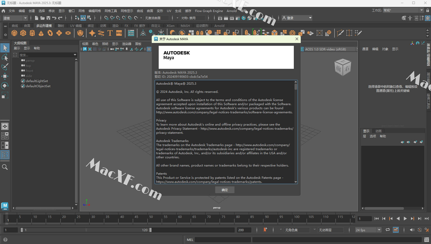The image size is (431, 244).
Task: Click play forwards button
Action: tap(405, 218)
